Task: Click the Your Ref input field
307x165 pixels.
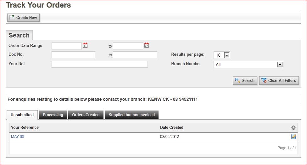Action: coord(100,64)
